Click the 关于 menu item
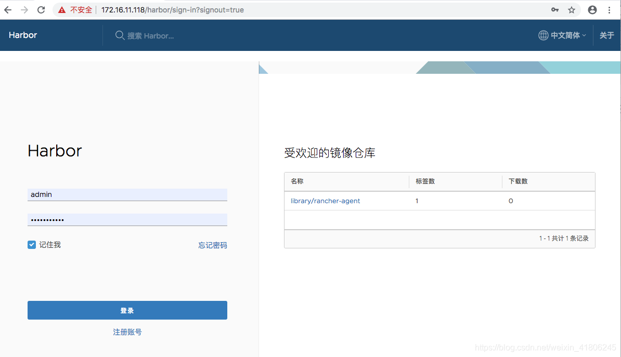Viewport: 621px width, 357px height. [606, 35]
